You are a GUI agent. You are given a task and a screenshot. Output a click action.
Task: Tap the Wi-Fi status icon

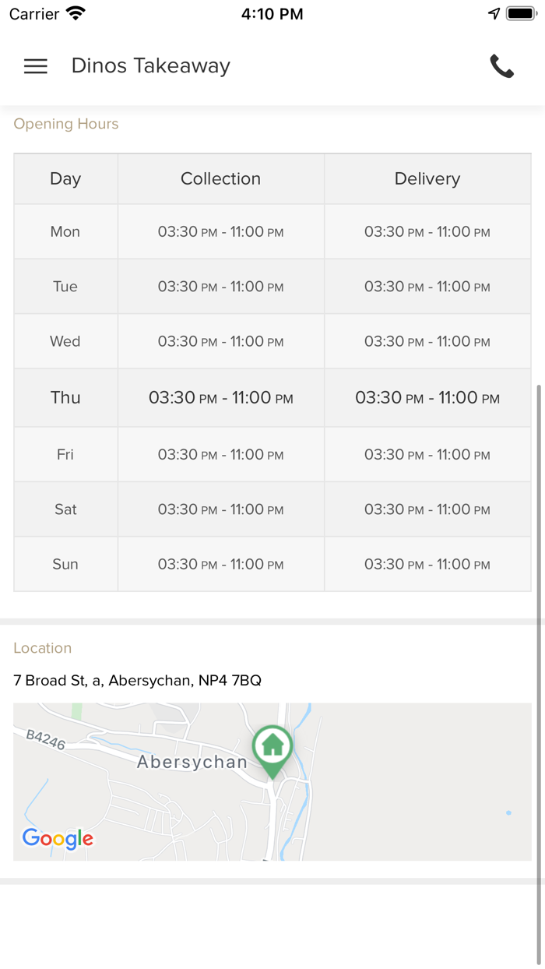pyautogui.click(x=76, y=13)
